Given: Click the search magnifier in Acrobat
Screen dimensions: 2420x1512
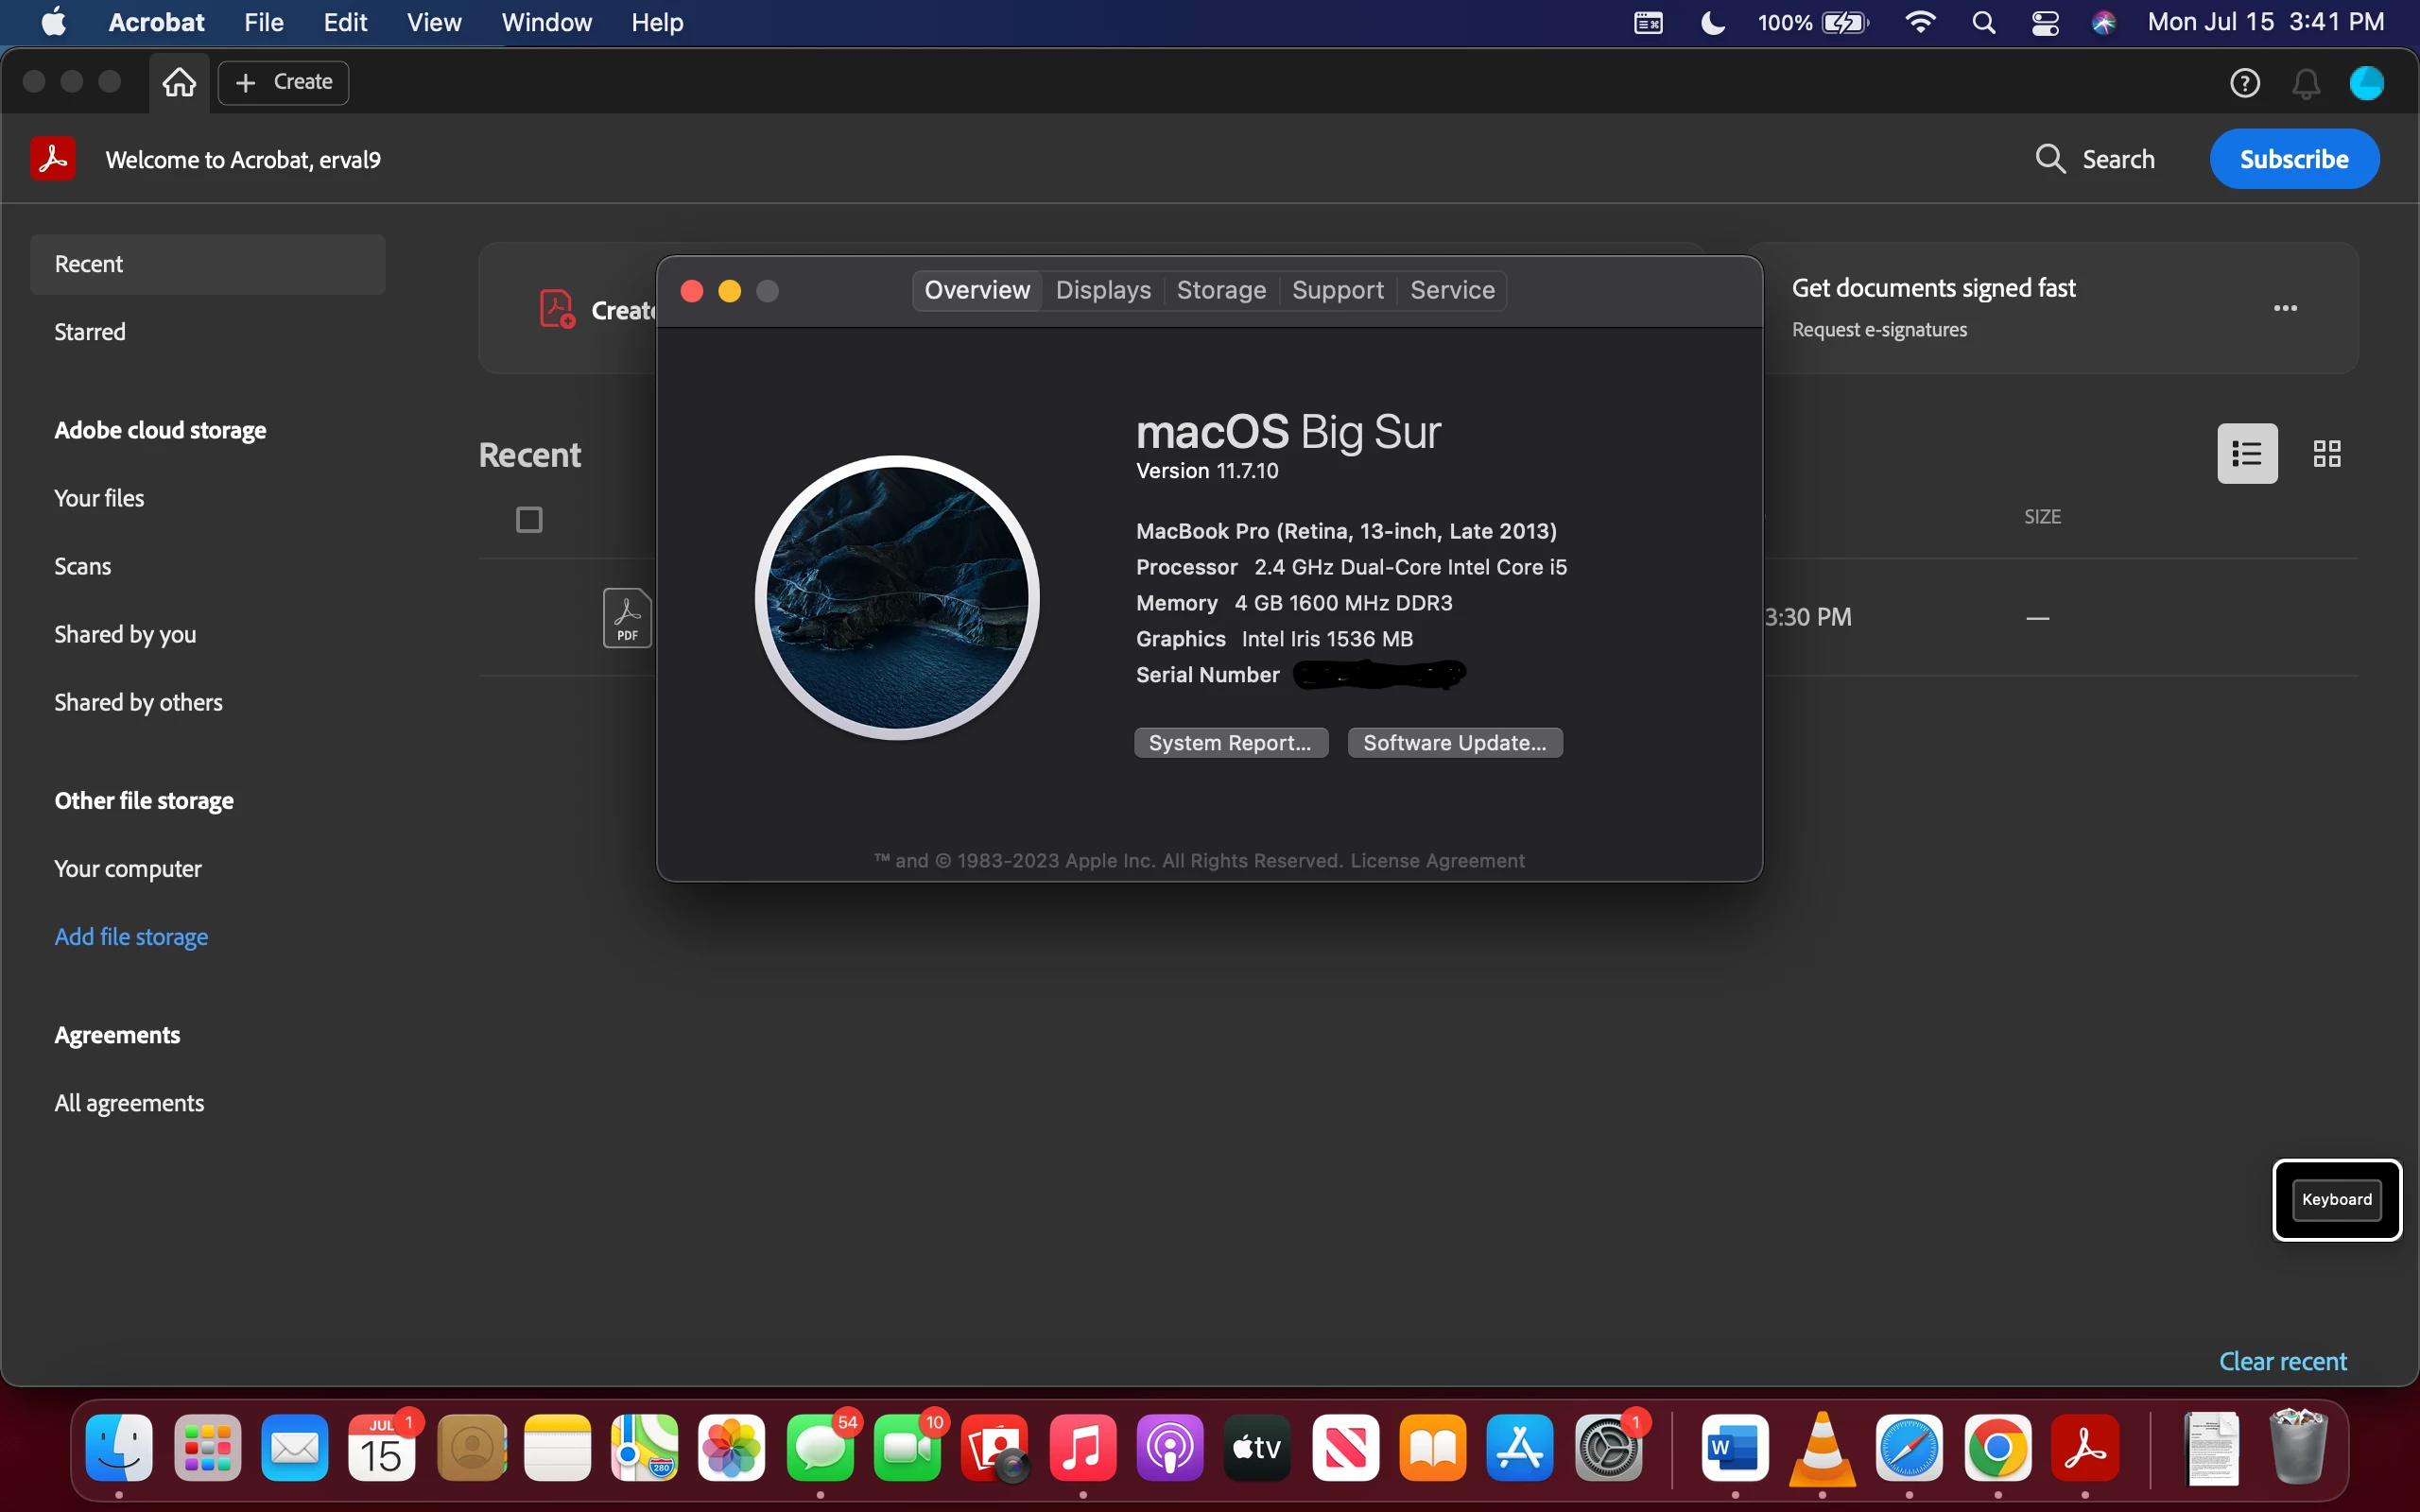Looking at the screenshot, I should click(2050, 159).
